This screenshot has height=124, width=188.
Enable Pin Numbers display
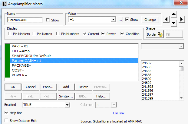[58, 34]
